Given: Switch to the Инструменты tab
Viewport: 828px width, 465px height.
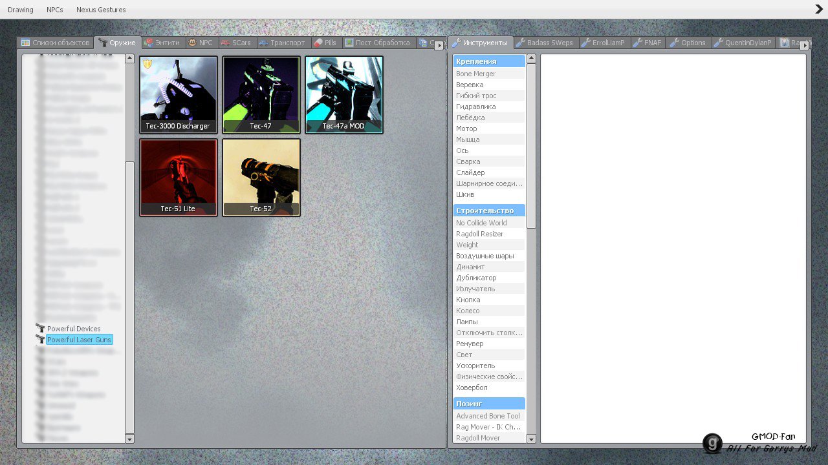Looking at the screenshot, I should click(x=481, y=43).
